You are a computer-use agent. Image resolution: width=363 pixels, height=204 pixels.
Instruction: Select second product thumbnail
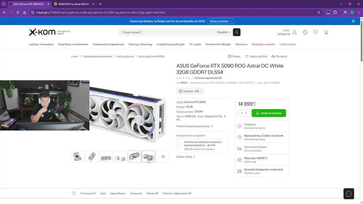click(92, 157)
